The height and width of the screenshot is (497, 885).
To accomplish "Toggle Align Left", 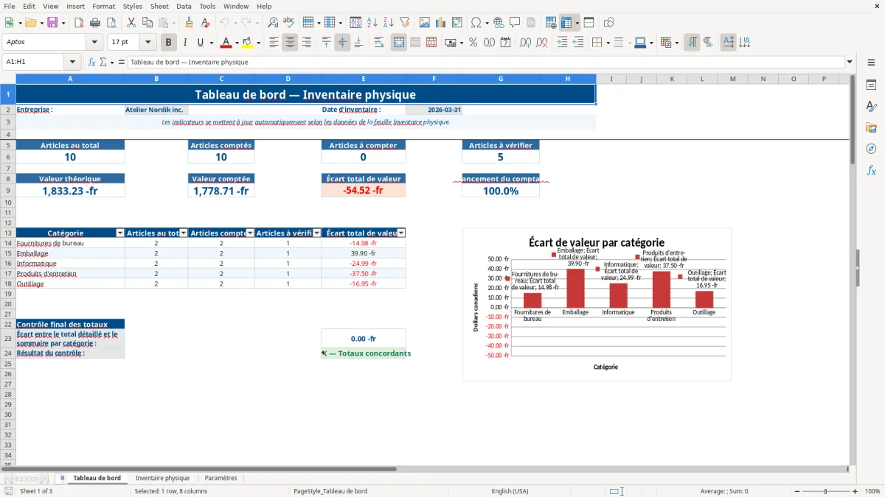I will pyautogui.click(x=274, y=43).
